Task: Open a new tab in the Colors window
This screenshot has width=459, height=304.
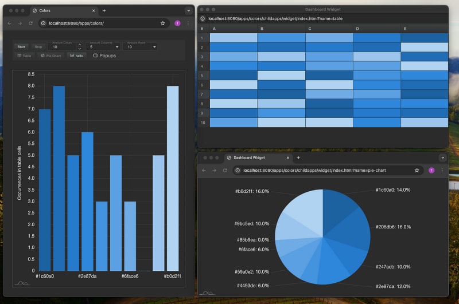Action: pyautogui.click(x=104, y=11)
